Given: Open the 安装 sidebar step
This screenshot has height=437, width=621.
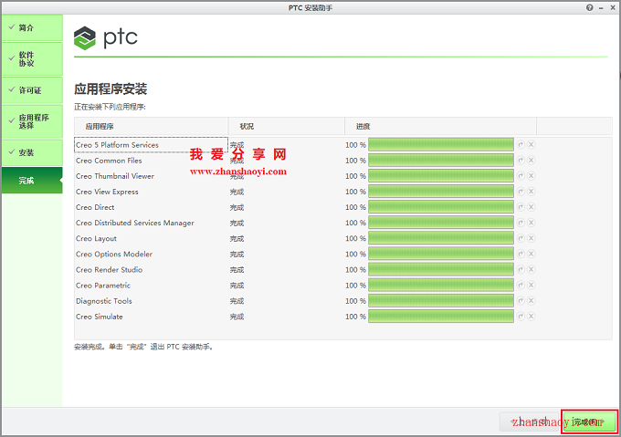Looking at the screenshot, I should click(x=32, y=152).
